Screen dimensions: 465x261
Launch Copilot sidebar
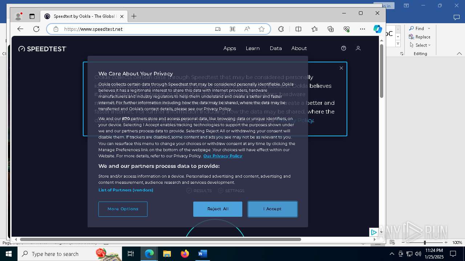(378, 29)
